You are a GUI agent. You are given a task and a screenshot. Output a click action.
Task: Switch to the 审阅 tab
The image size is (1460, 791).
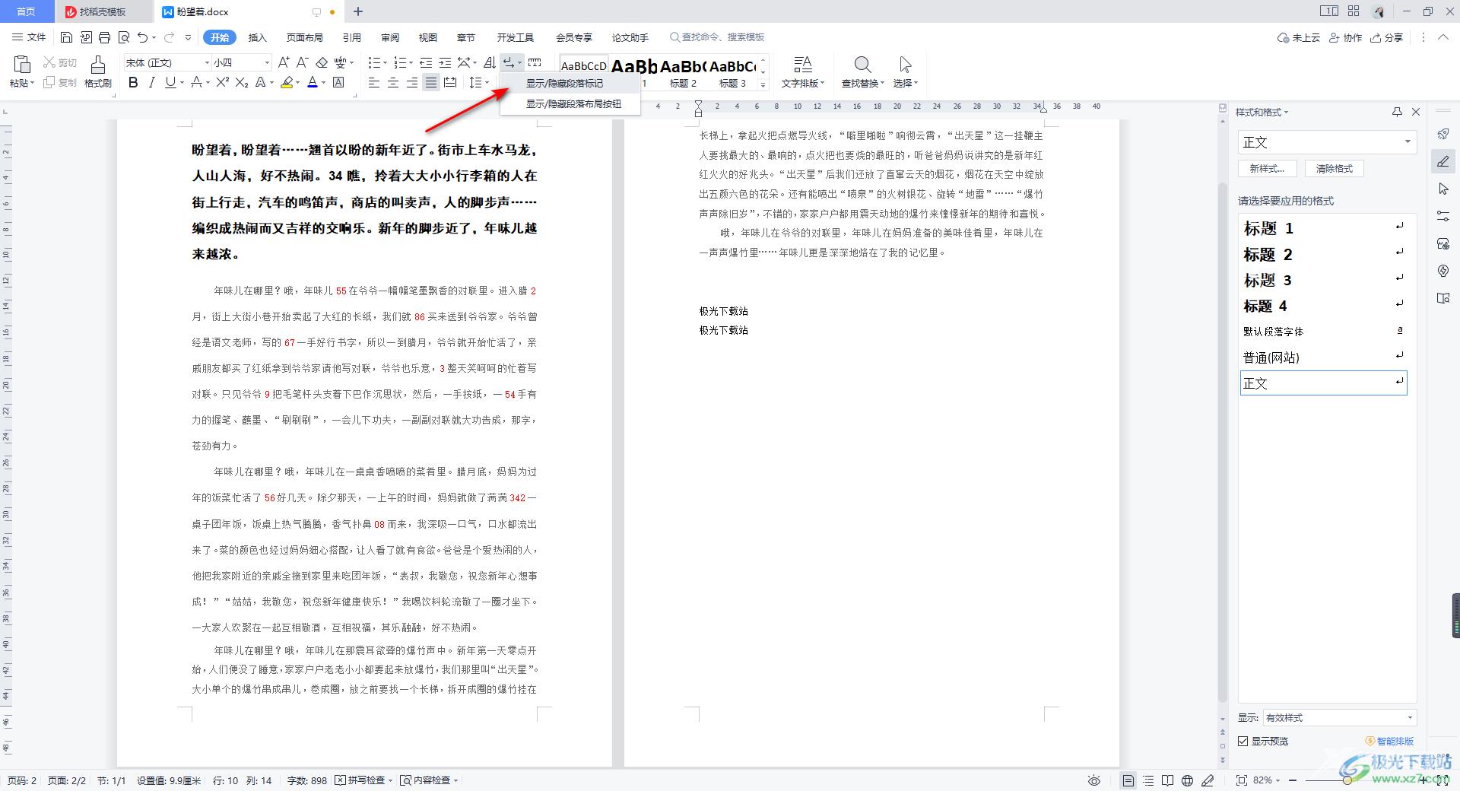pos(390,37)
